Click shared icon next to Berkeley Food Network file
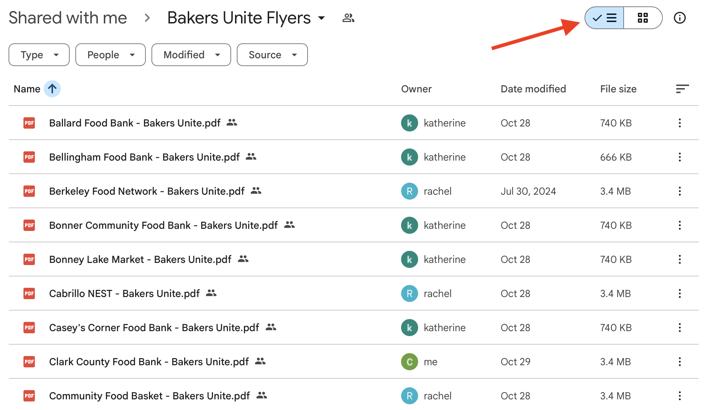 [256, 191]
